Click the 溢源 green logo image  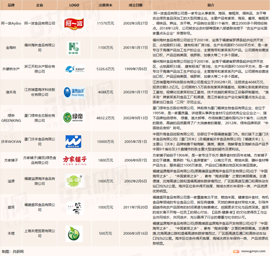click(75, 179)
